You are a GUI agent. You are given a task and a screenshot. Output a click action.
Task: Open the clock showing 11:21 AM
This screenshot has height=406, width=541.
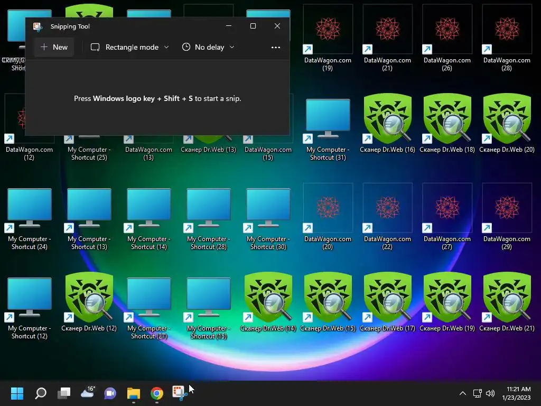coord(516,393)
